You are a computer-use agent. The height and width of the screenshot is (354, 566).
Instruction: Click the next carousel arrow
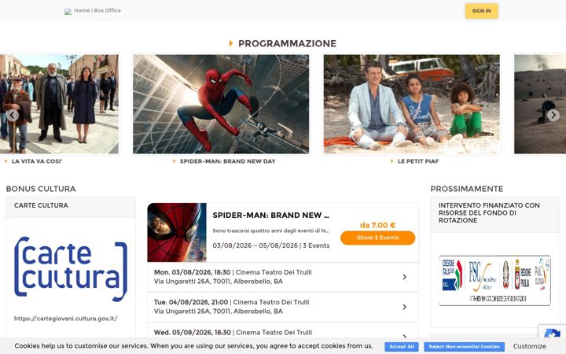point(553,115)
